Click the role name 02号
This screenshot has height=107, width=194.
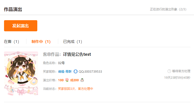pos(61,63)
